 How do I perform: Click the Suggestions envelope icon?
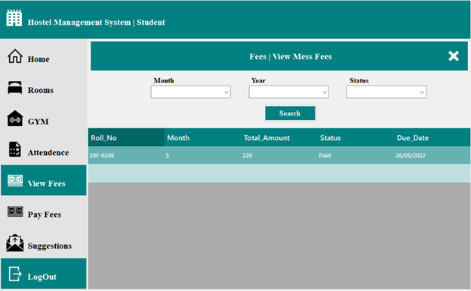coord(15,243)
